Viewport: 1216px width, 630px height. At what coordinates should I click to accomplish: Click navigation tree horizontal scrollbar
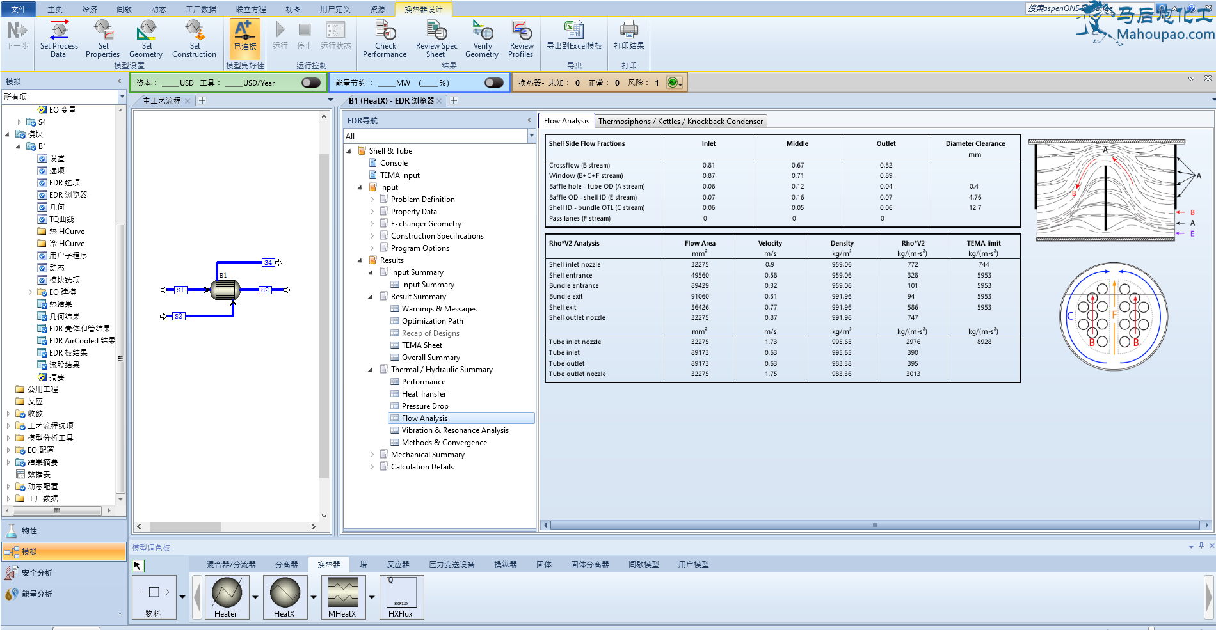[56, 510]
